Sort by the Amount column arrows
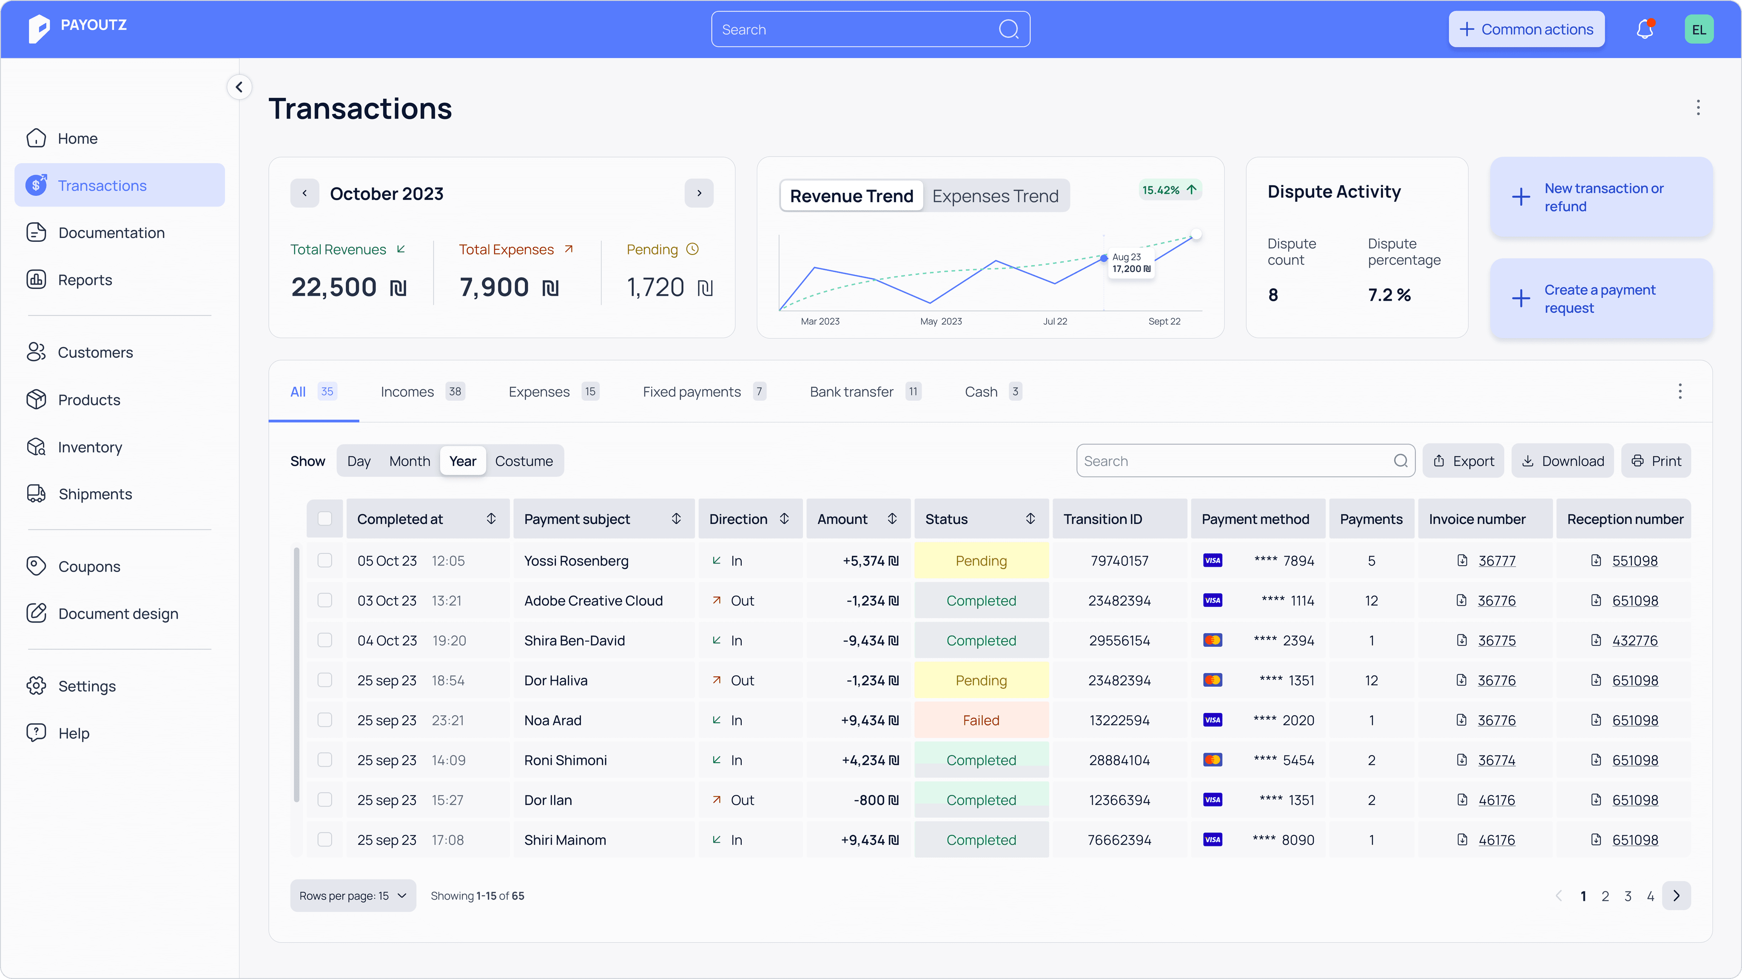1742x979 pixels. [x=892, y=518]
